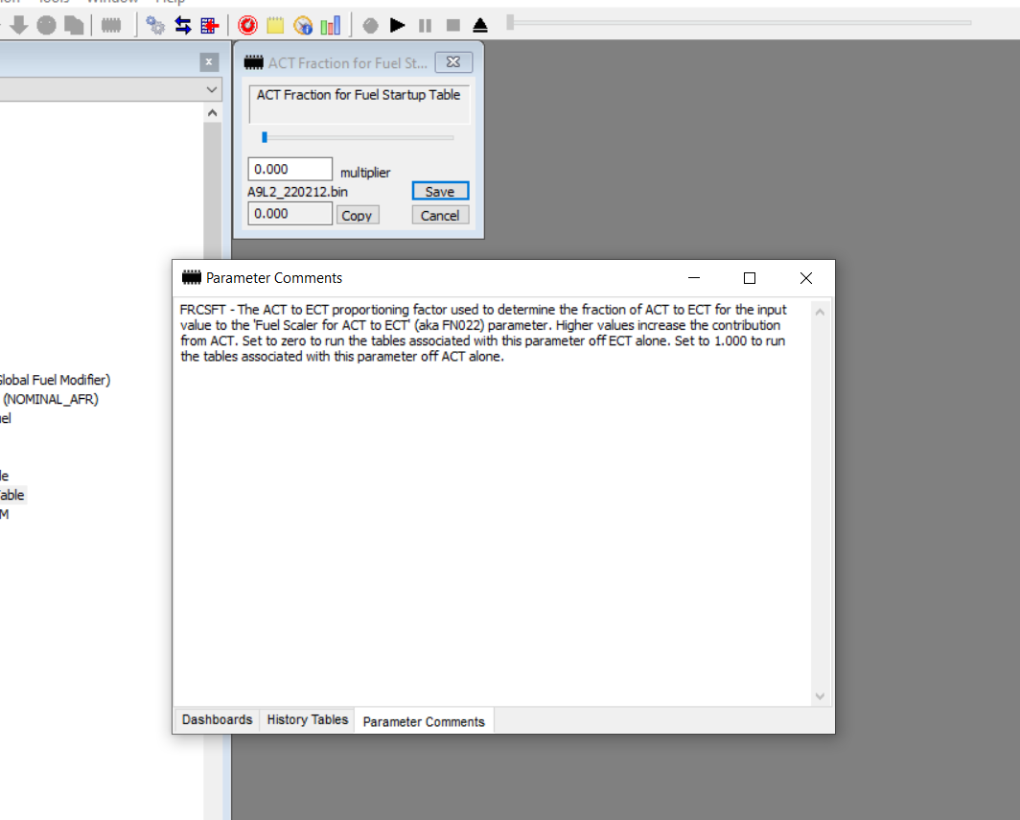The height and width of the screenshot is (820, 1020).
Task: Switch to the History Tables tab
Action: tap(307, 720)
